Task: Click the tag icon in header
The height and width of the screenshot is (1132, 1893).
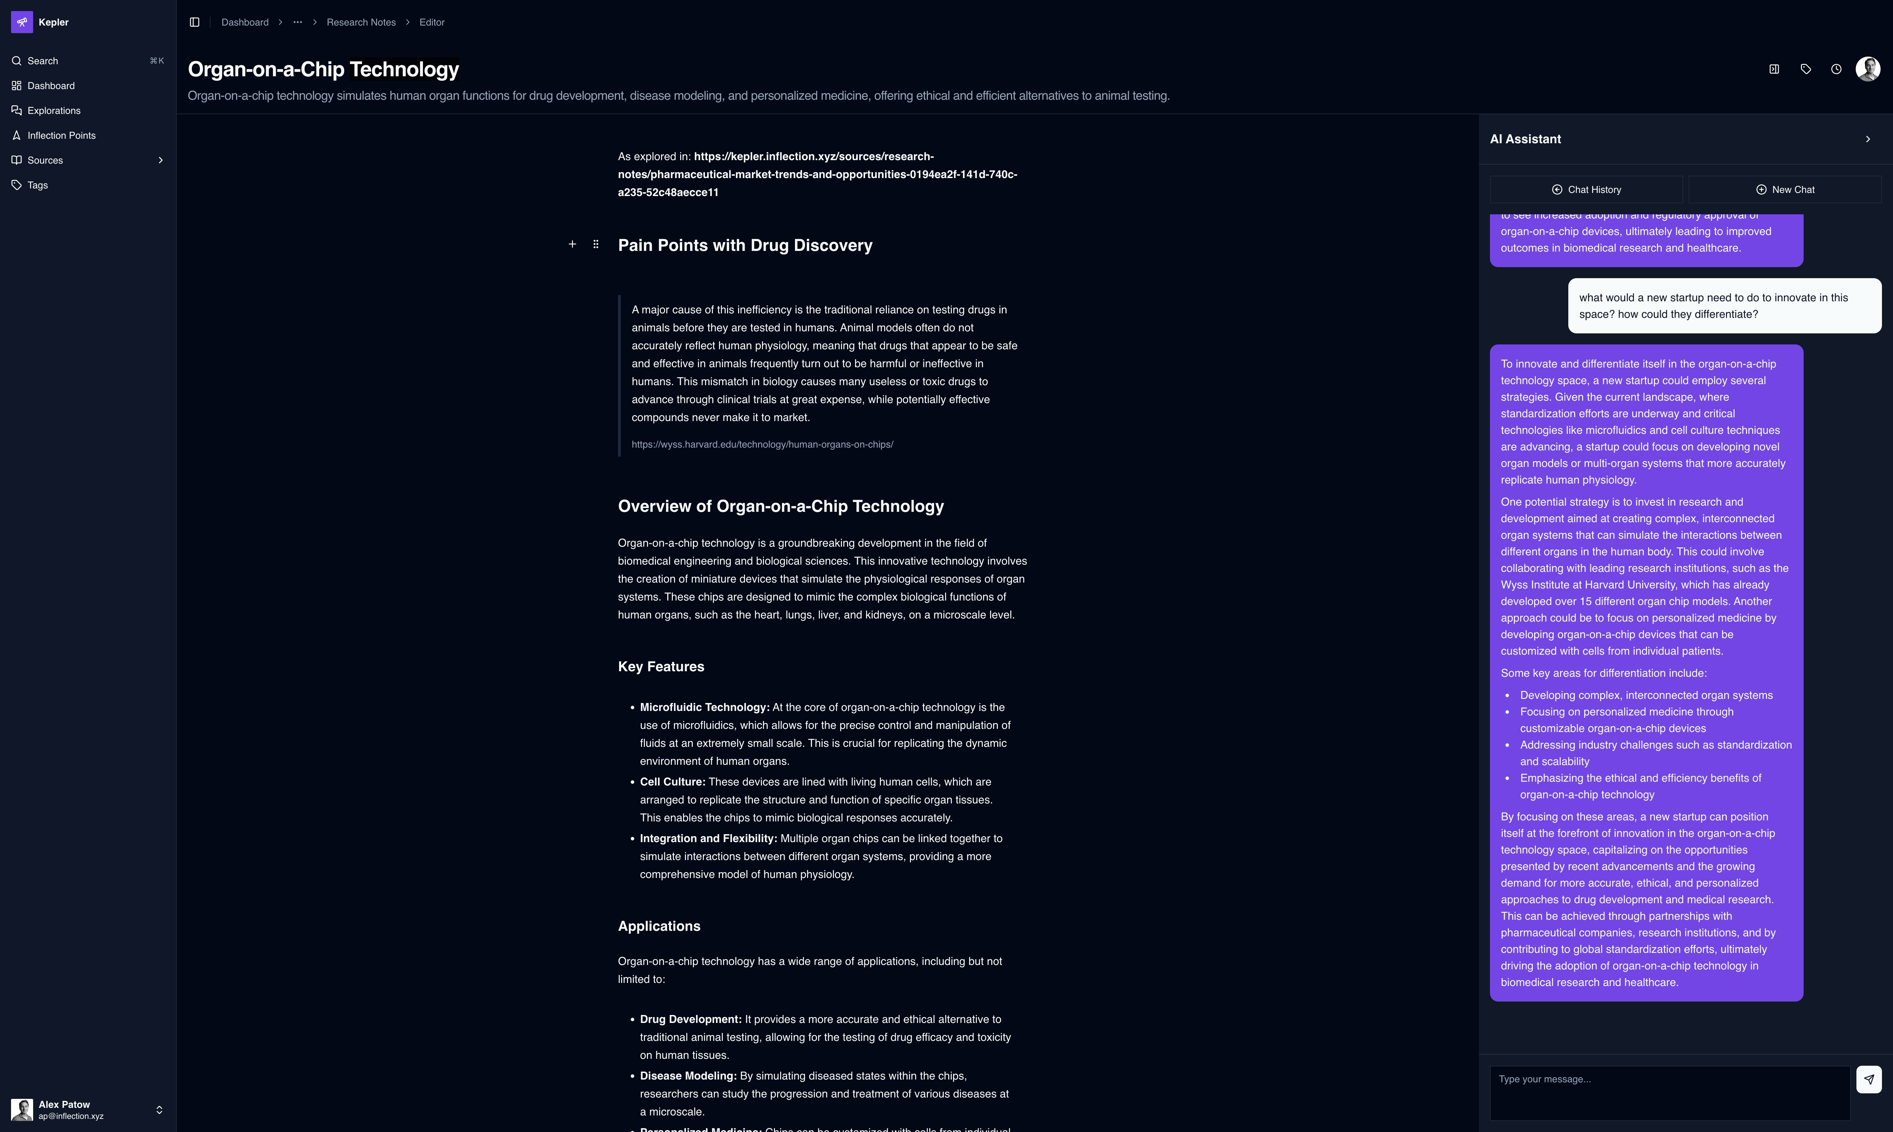Action: click(x=1805, y=69)
